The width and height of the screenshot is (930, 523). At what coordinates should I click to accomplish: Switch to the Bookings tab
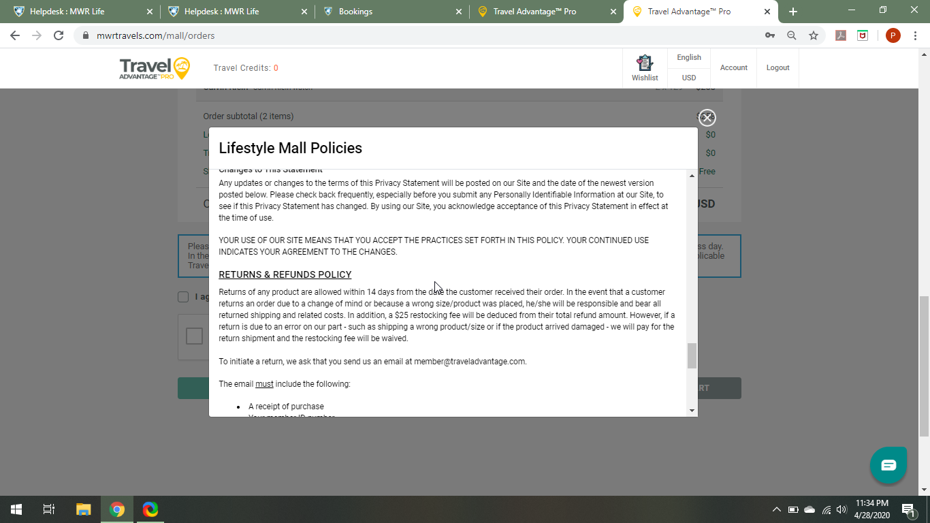pos(391,12)
